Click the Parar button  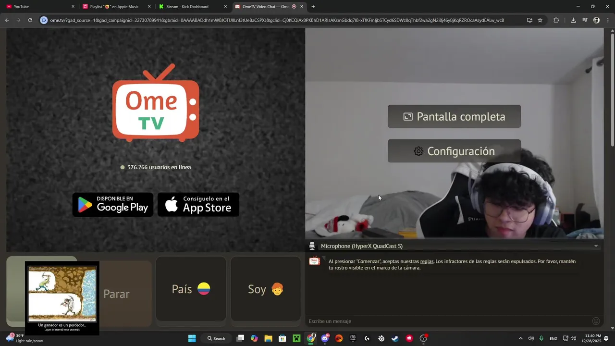pyautogui.click(x=116, y=294)
